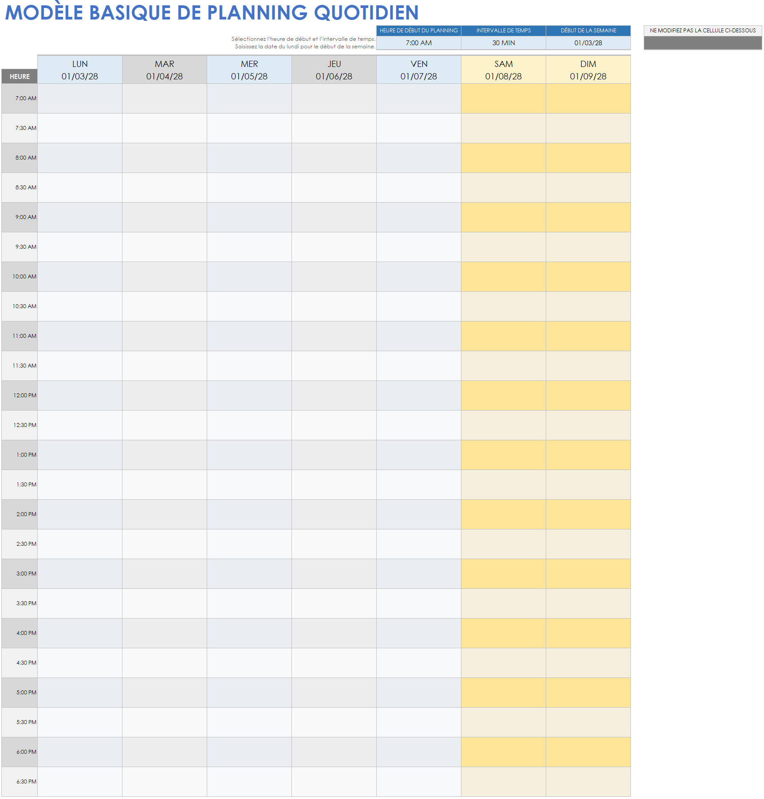Click the 3:00 PM time label
The height and width of the screenshot is (799, 764).
20,574
